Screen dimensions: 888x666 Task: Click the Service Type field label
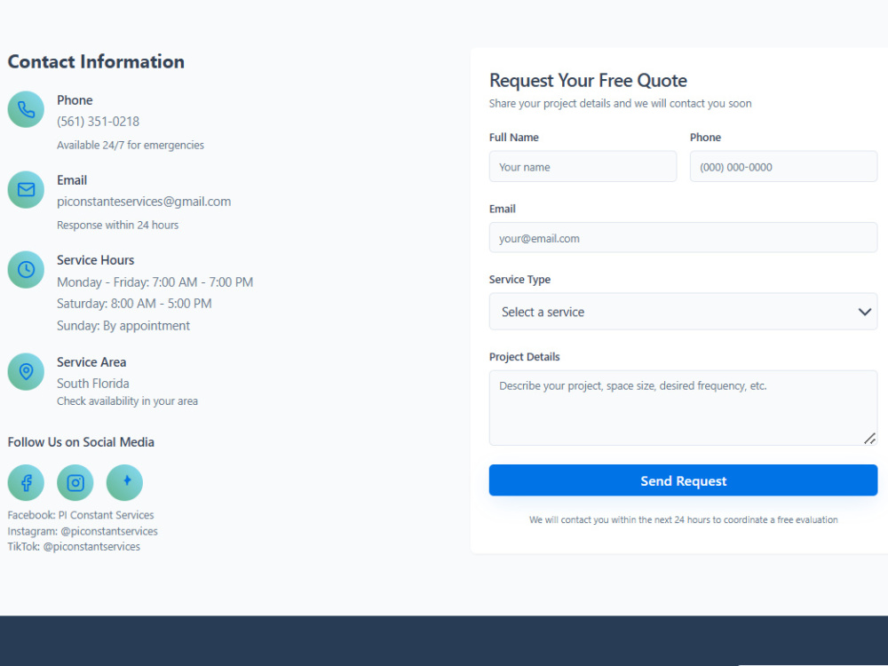click(519, 280)
